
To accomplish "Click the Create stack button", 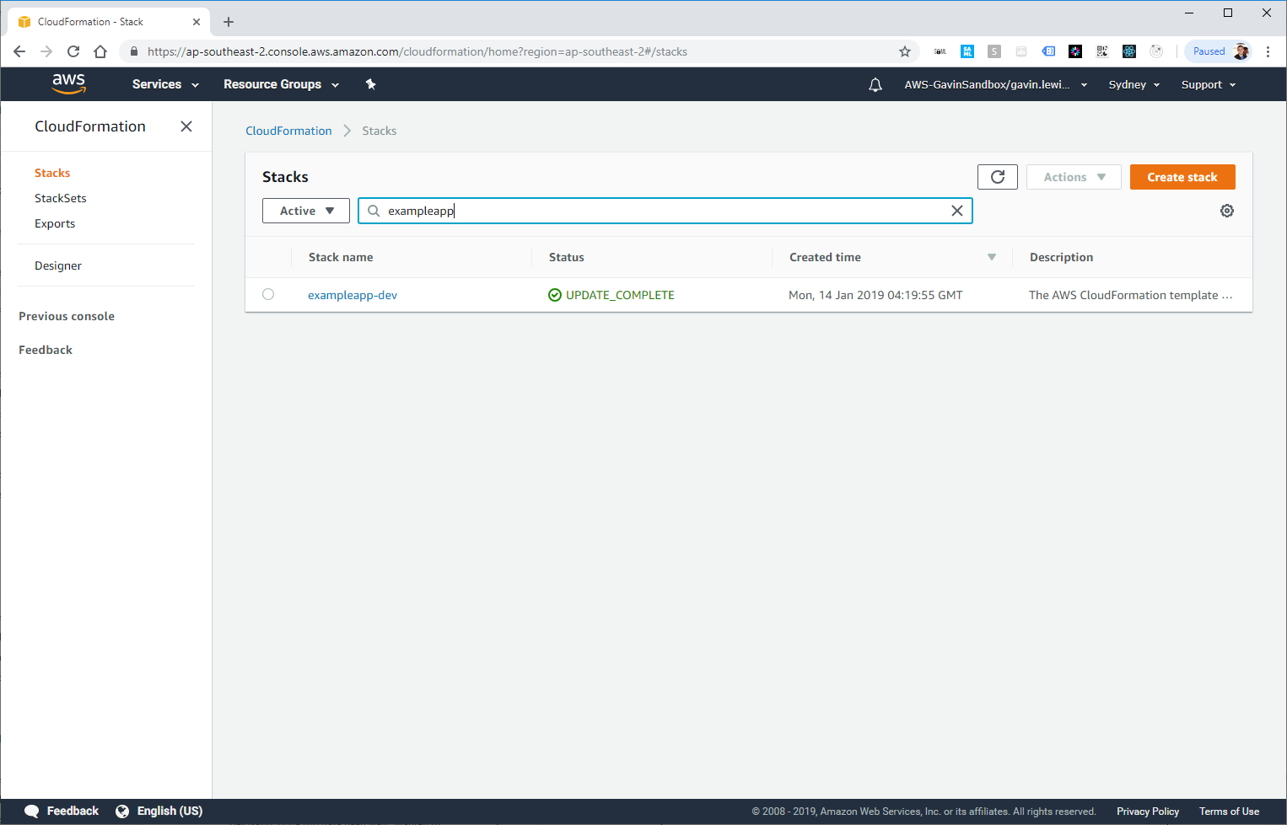I will click(x=1182, y=177).
